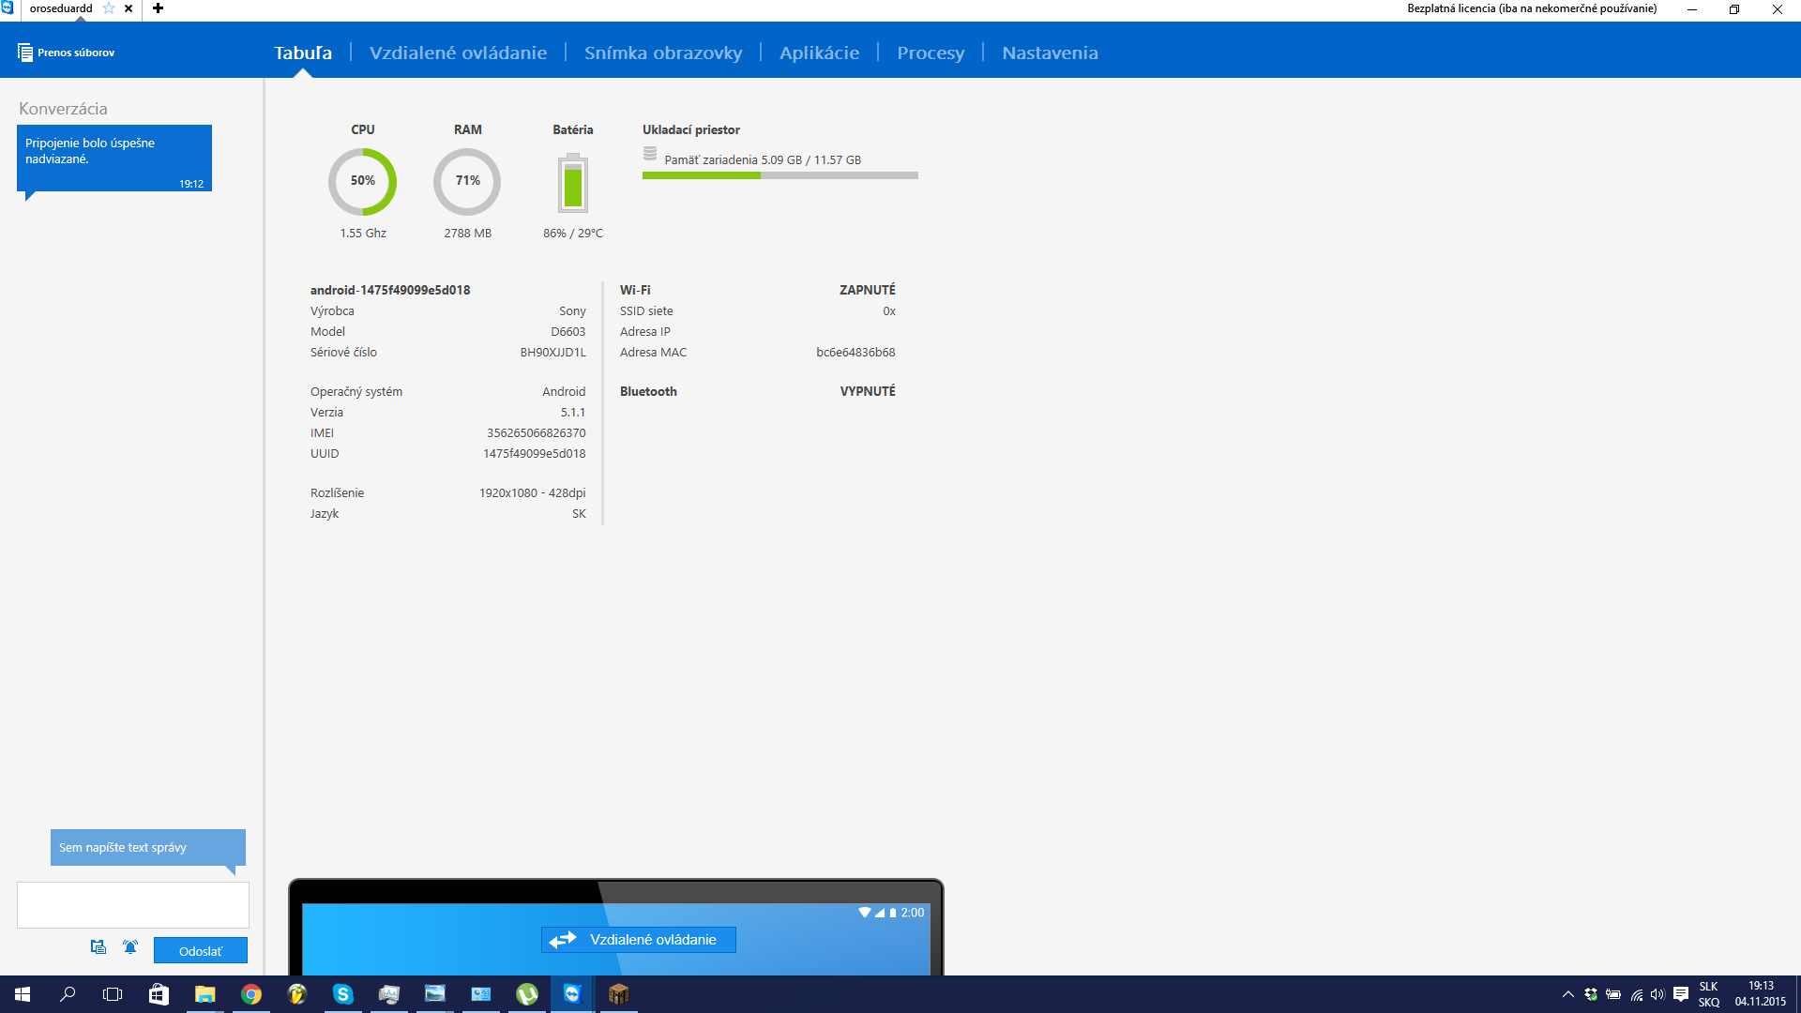Viewport: 1801px width, 1013px height.
Task: Click the storage usage progress bar
Action: 779,175
